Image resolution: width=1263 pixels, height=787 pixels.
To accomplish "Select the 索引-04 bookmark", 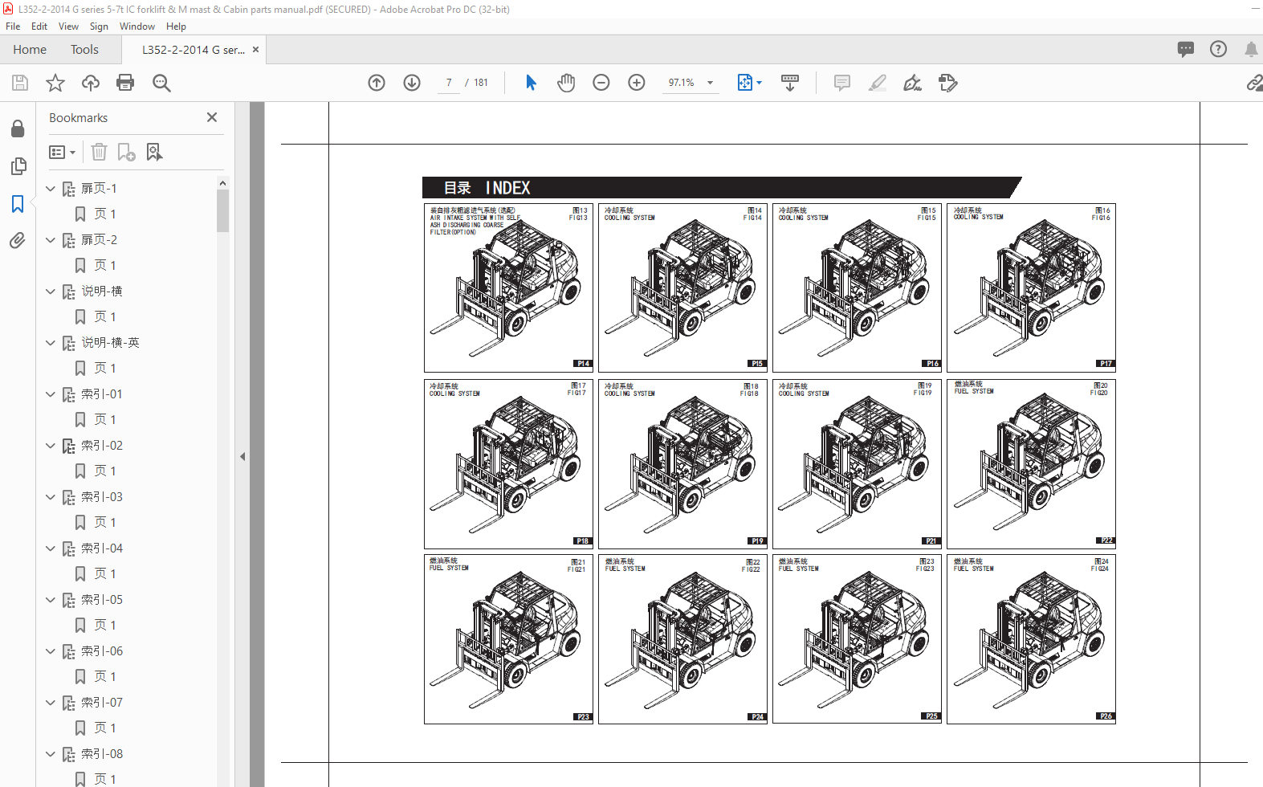I will click(102, 548).
